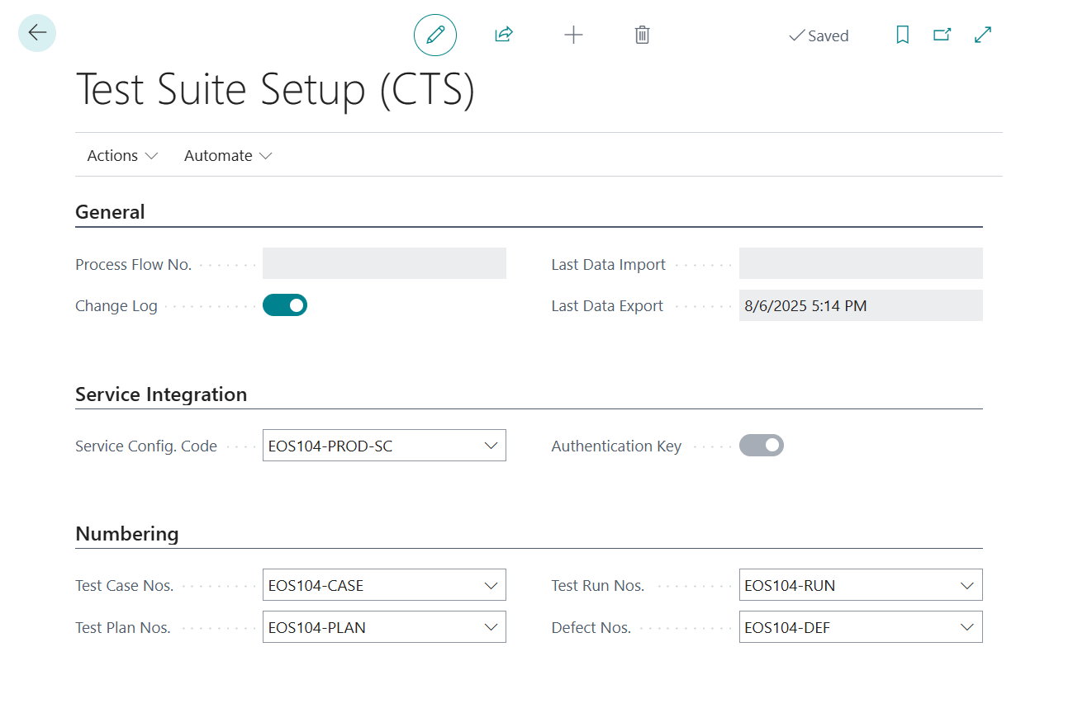The width and height of the screenshot is (1073, 713).
Task: Click the expand full-screen arrows icon
Action: click(983, 35)
